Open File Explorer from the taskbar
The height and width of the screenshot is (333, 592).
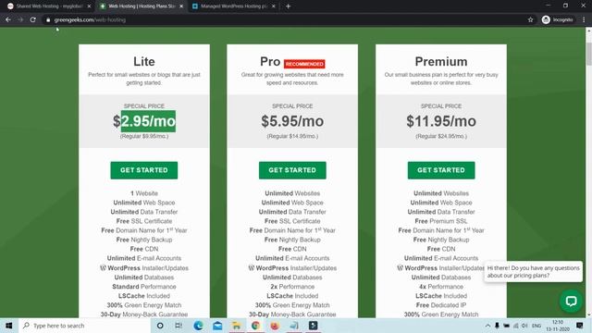coord(237,326)
